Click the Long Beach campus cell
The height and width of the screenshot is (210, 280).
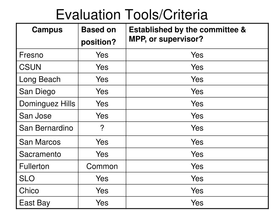(x=40, y=79)
